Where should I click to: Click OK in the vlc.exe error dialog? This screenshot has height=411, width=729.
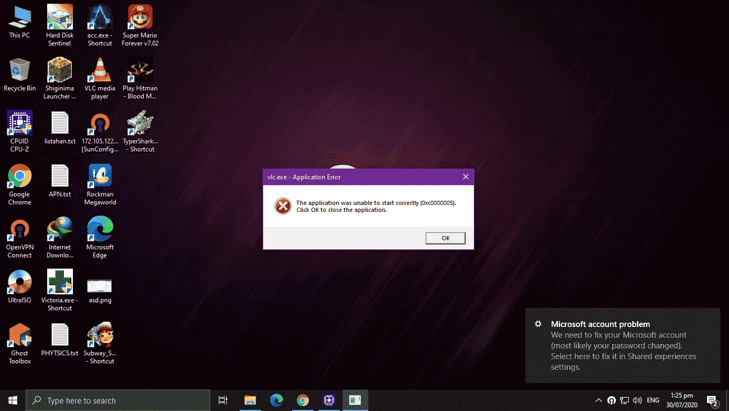(445, 238)
